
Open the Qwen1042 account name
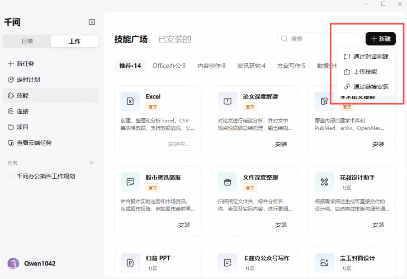pos(40,264)
